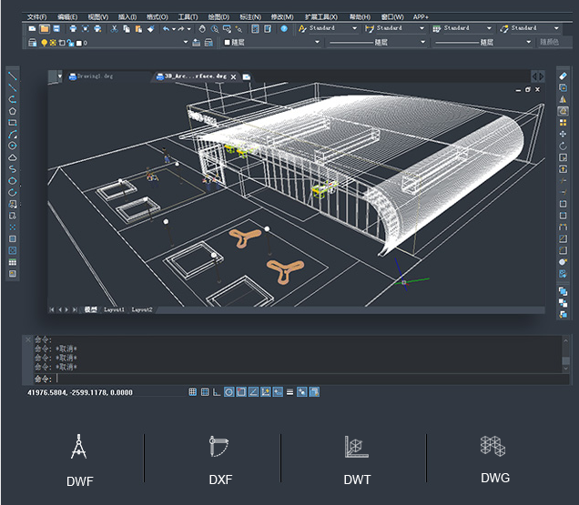The height and width of the screenshot is (505, 579).
Task: Toggle snap mode in status bar
Action: pyautogui.click(x=193, y=392)
